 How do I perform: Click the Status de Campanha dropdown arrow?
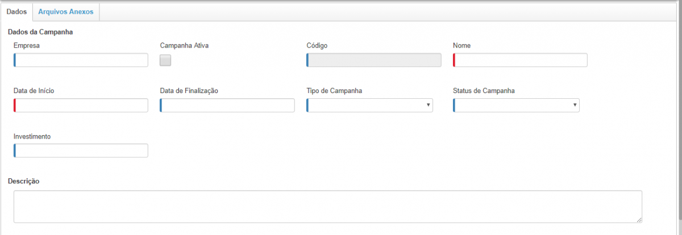574,105
